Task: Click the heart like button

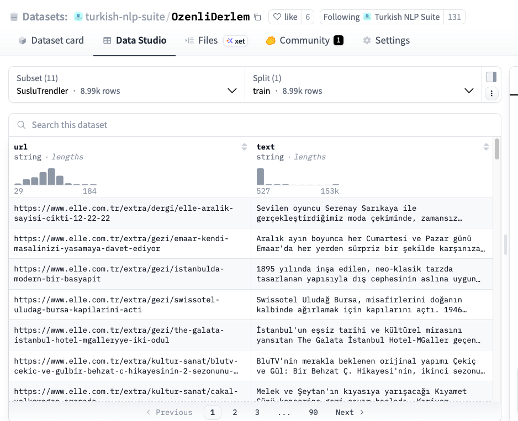Action: point(284,17)
